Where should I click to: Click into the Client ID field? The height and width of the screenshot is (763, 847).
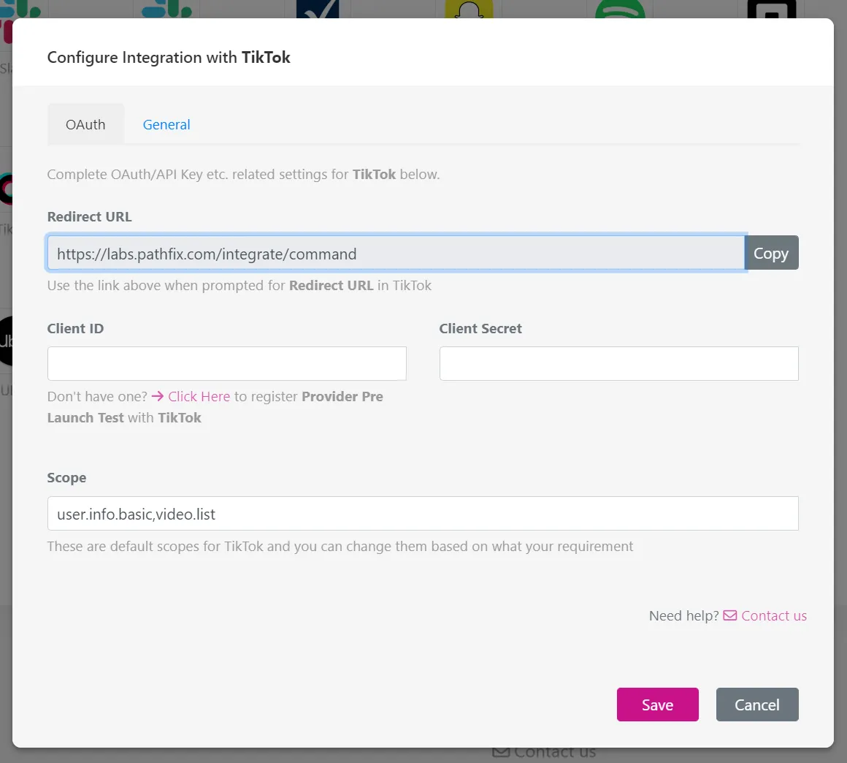pos(227,363)
